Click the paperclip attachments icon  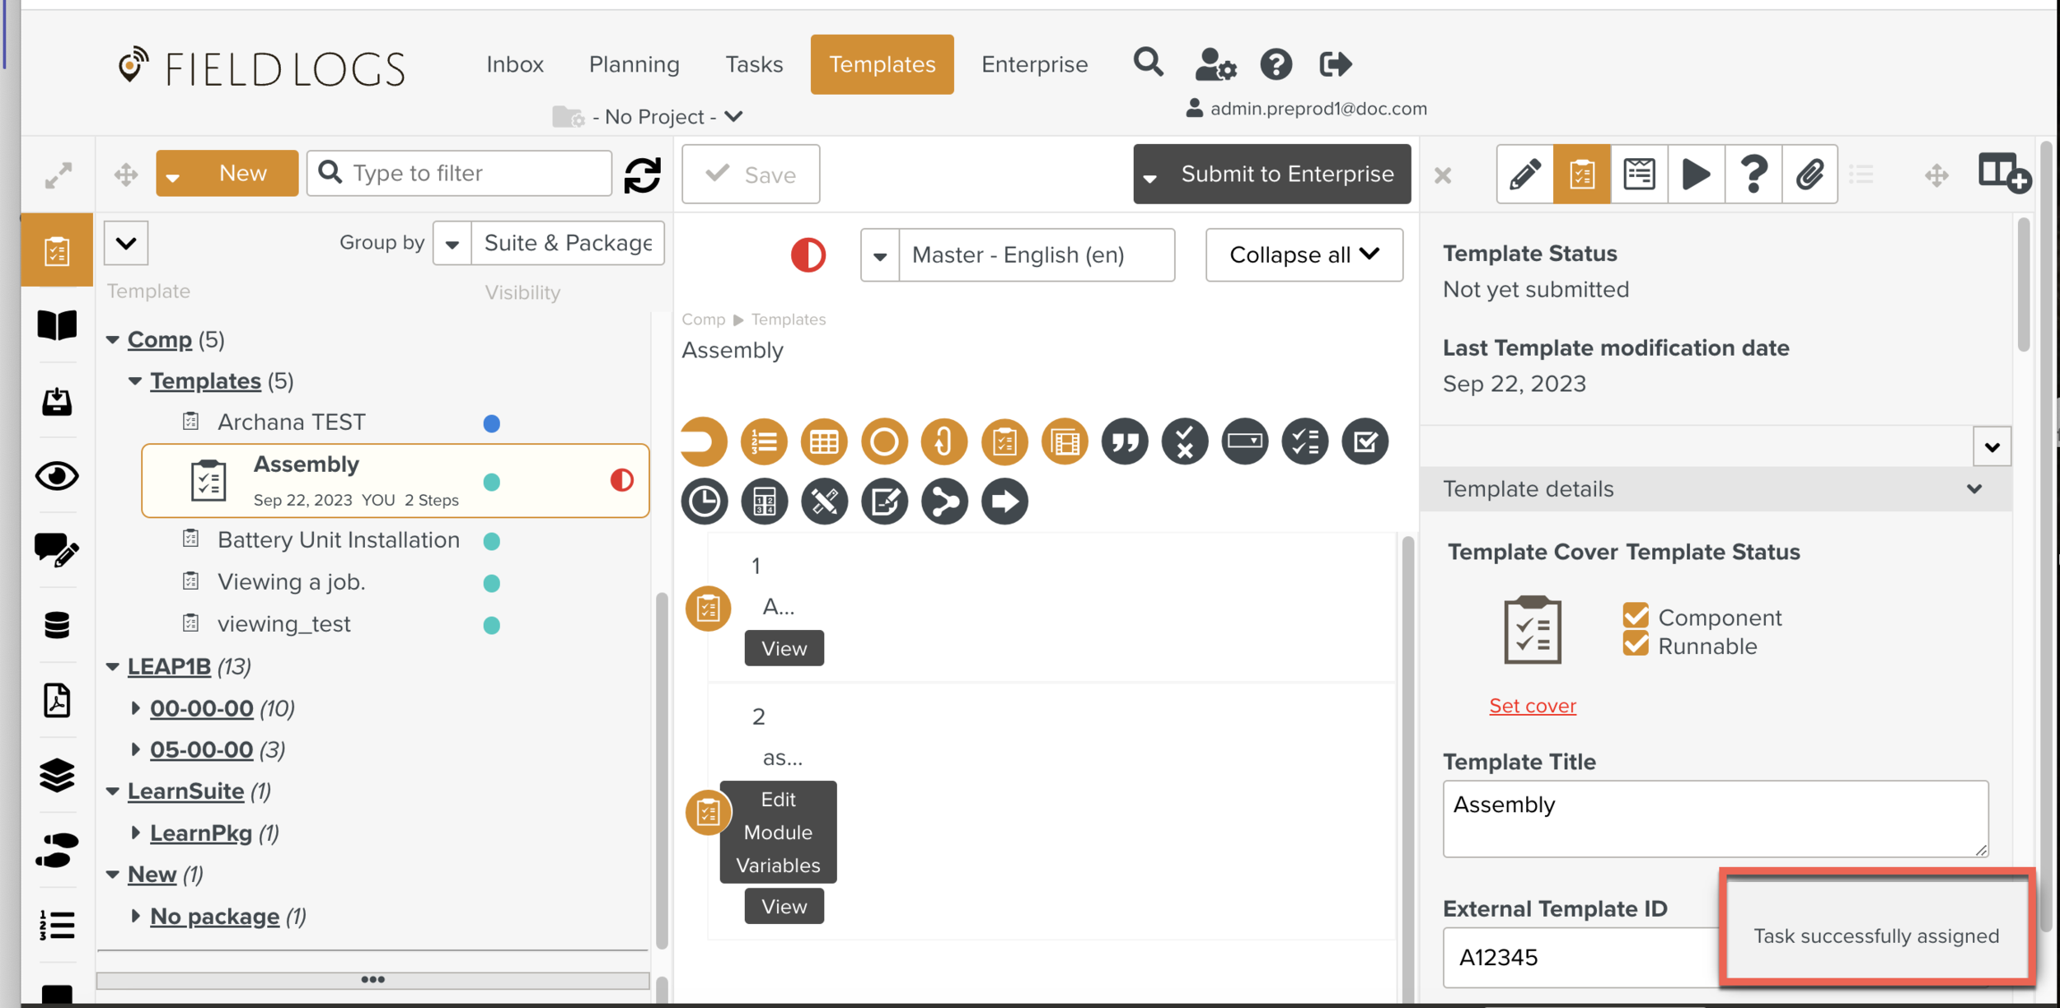pyautogui.click(x=1810, y=174)
